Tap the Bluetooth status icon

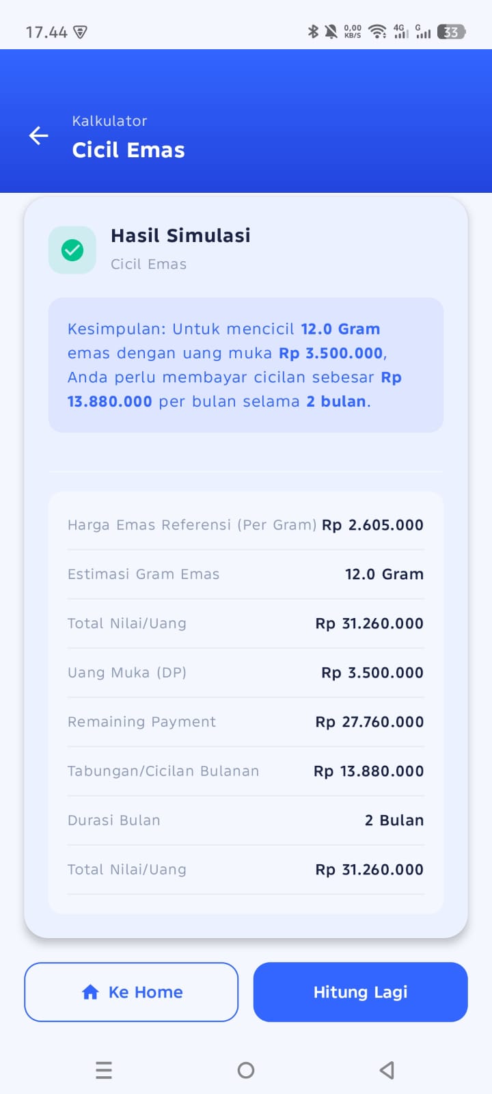[313, 31]
